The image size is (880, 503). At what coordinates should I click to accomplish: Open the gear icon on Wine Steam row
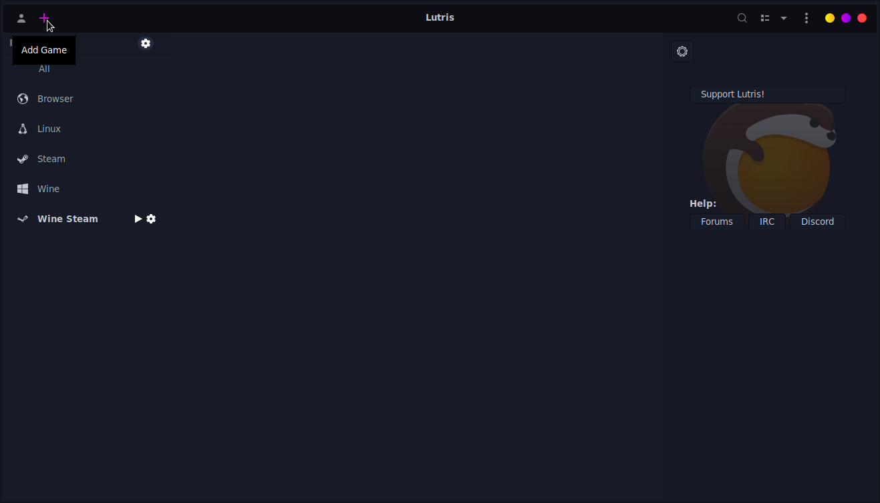151,219
